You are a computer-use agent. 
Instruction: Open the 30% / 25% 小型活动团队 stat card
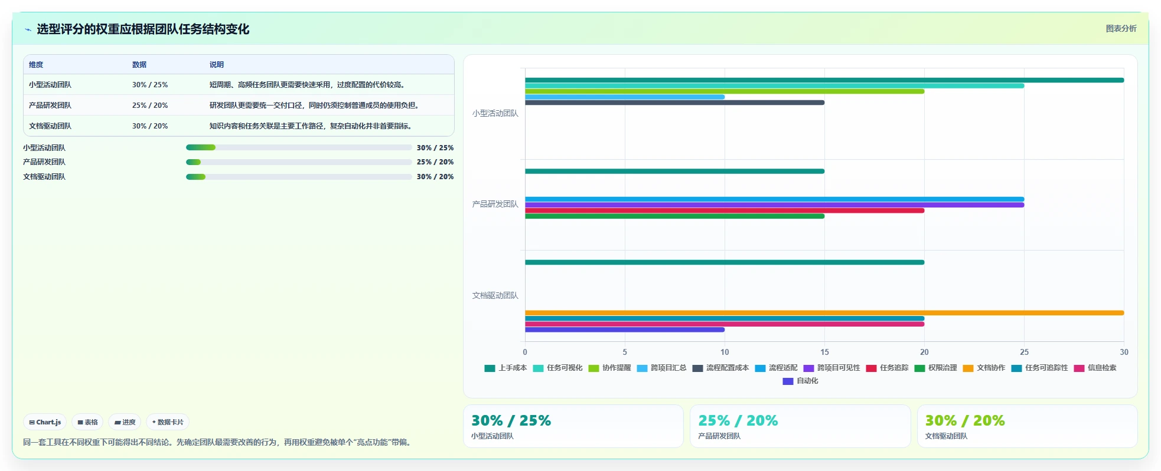[573, 426]
